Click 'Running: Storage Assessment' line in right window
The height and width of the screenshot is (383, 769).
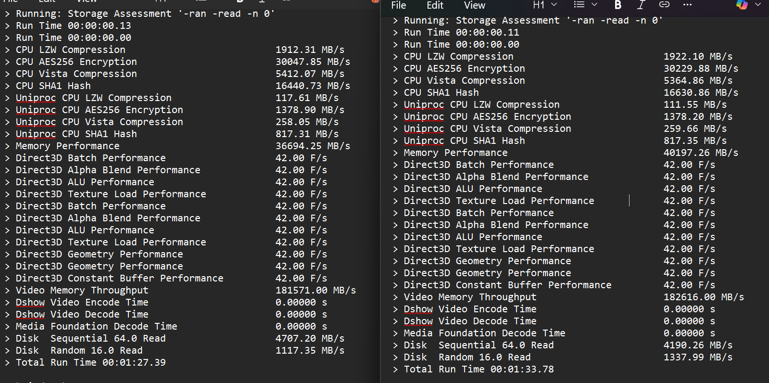[533, 20]
